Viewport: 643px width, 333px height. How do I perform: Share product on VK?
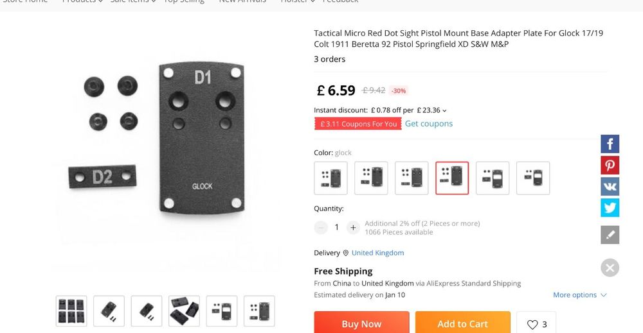tap(610, 186)
